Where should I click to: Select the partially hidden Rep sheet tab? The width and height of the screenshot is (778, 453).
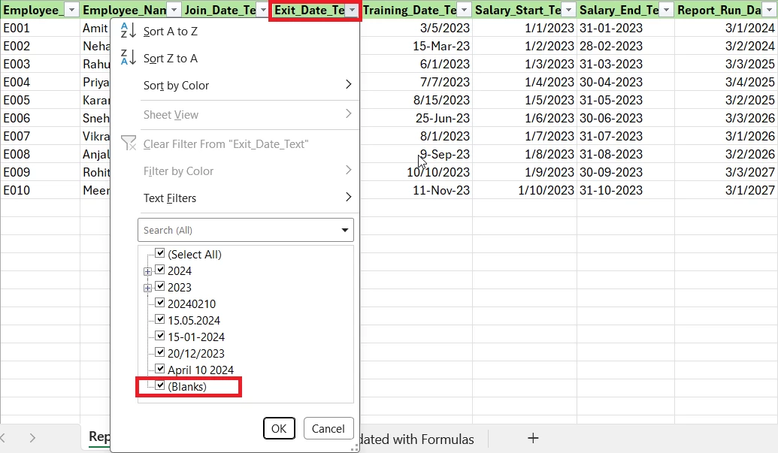pyautogui.click(x=99, y=436)
